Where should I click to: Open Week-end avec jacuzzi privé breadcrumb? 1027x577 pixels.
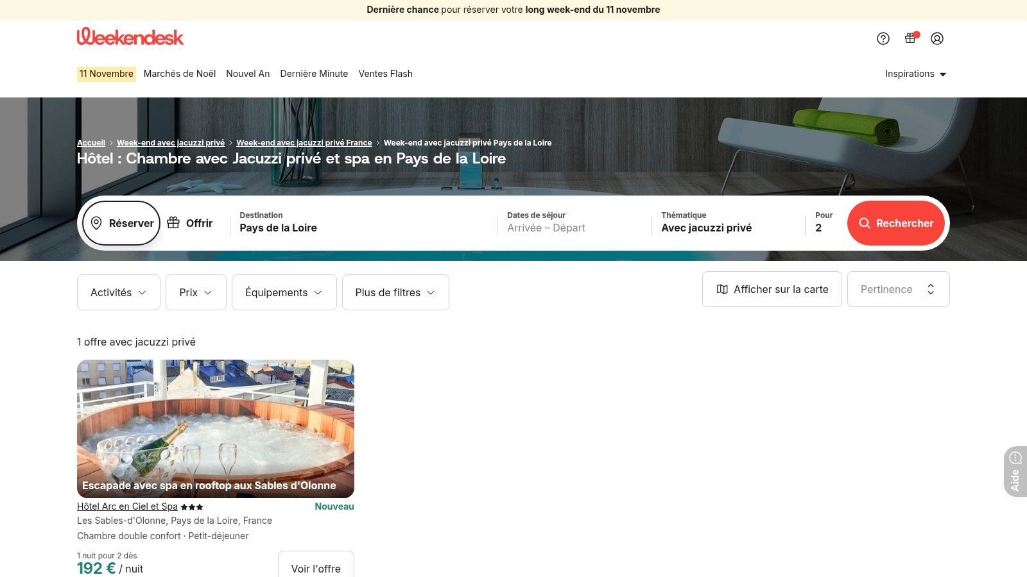[x=171, y=143]
